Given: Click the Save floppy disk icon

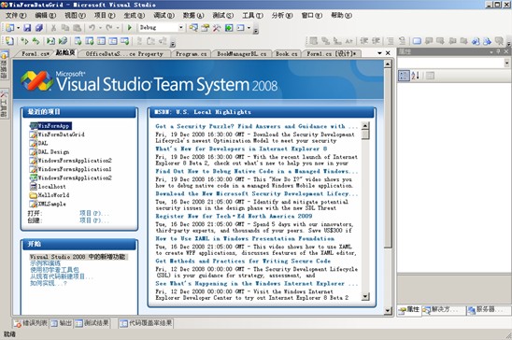Looking at the screenshot, I should coord(27,28).
